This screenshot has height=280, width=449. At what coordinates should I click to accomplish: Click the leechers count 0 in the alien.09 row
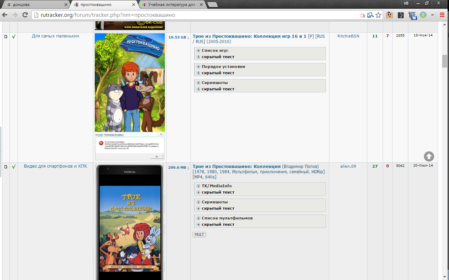click(x=388, y=166)
